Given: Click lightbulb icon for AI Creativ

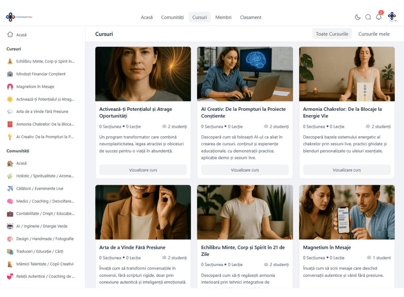Looking at the screenshot, I should [10, 137].
